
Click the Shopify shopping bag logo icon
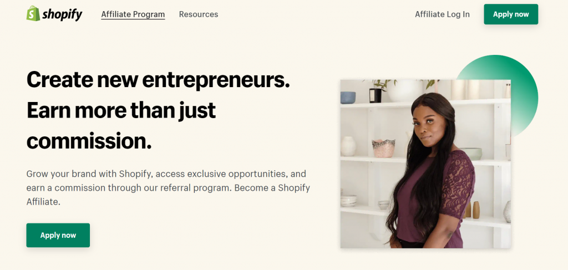[x=33, y=14]
